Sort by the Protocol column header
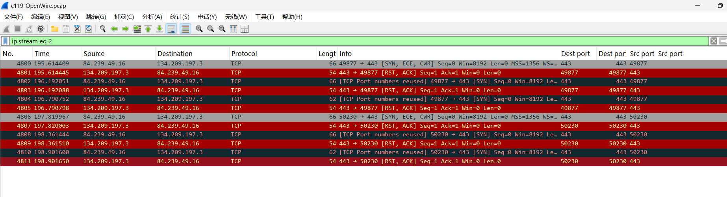 tap(273, 54)
